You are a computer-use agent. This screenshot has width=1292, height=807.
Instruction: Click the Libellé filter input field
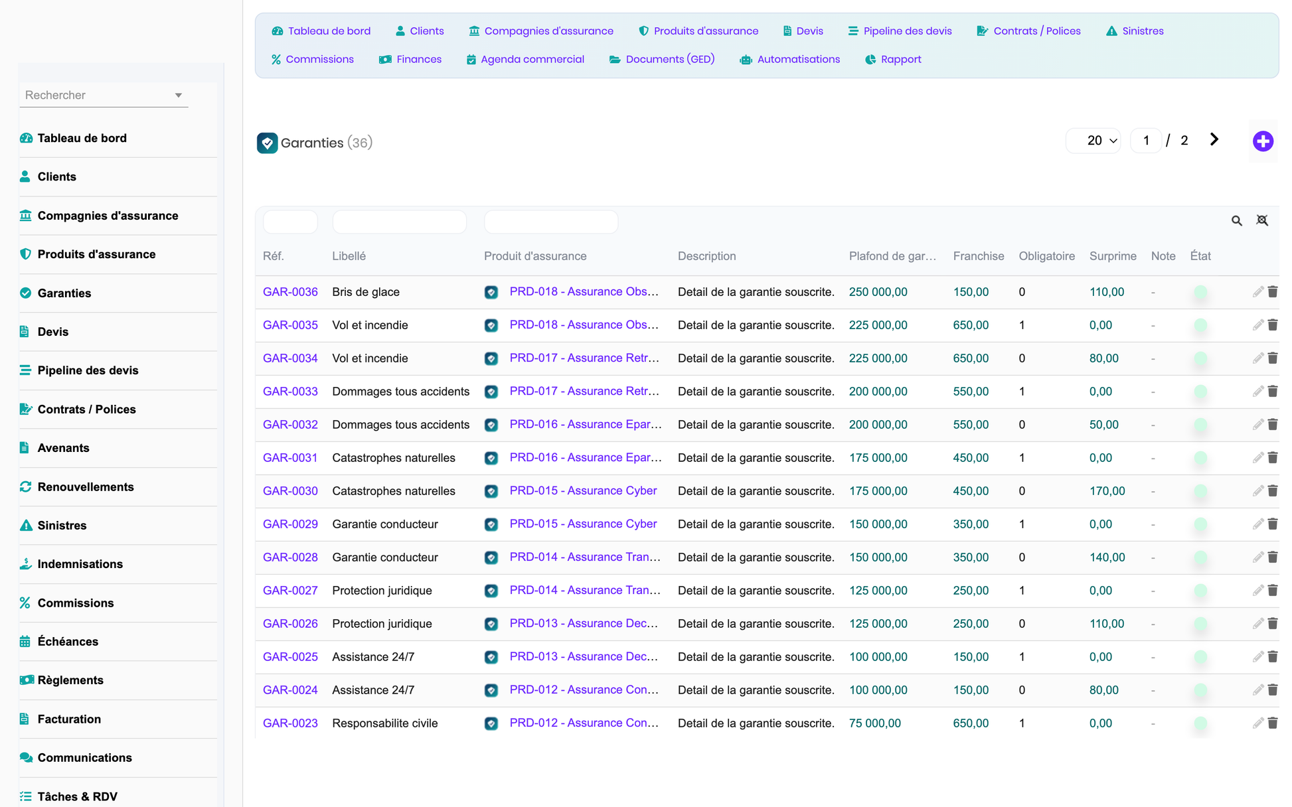coord(399,222)
